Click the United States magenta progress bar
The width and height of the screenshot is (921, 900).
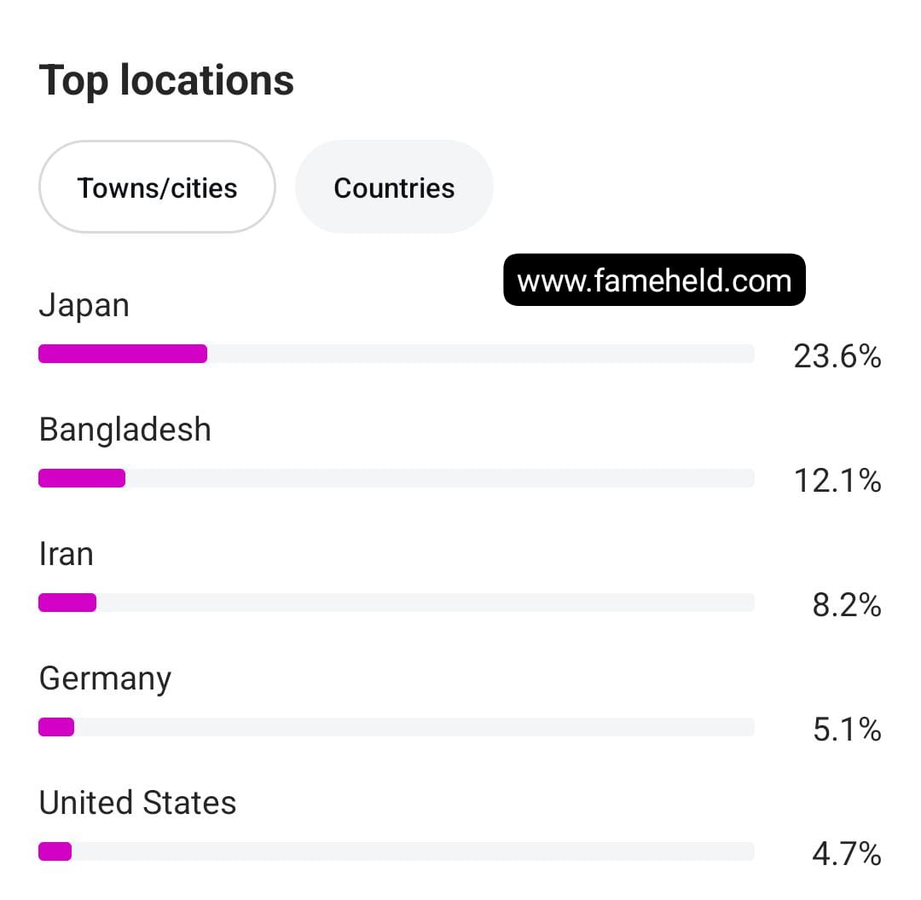tap(55, 852)
